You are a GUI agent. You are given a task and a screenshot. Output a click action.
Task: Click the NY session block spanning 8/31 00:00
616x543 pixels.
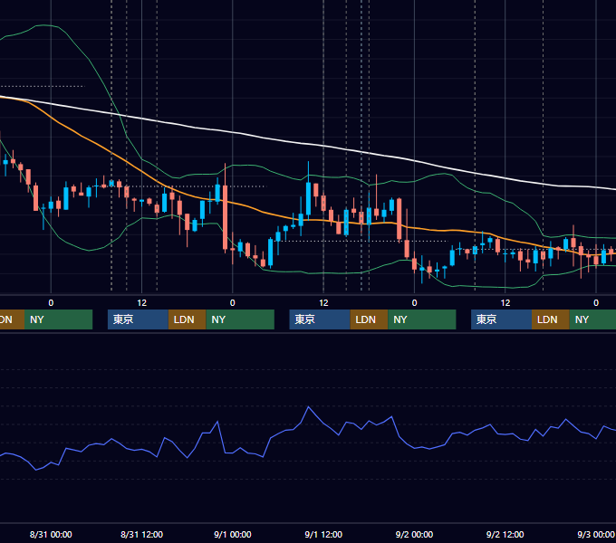[58, 319]
